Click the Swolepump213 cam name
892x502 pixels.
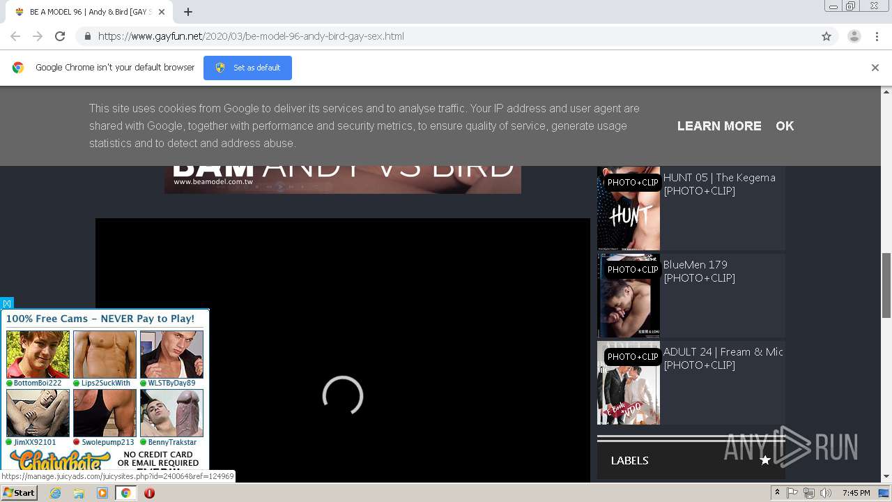tap(108, 442)
